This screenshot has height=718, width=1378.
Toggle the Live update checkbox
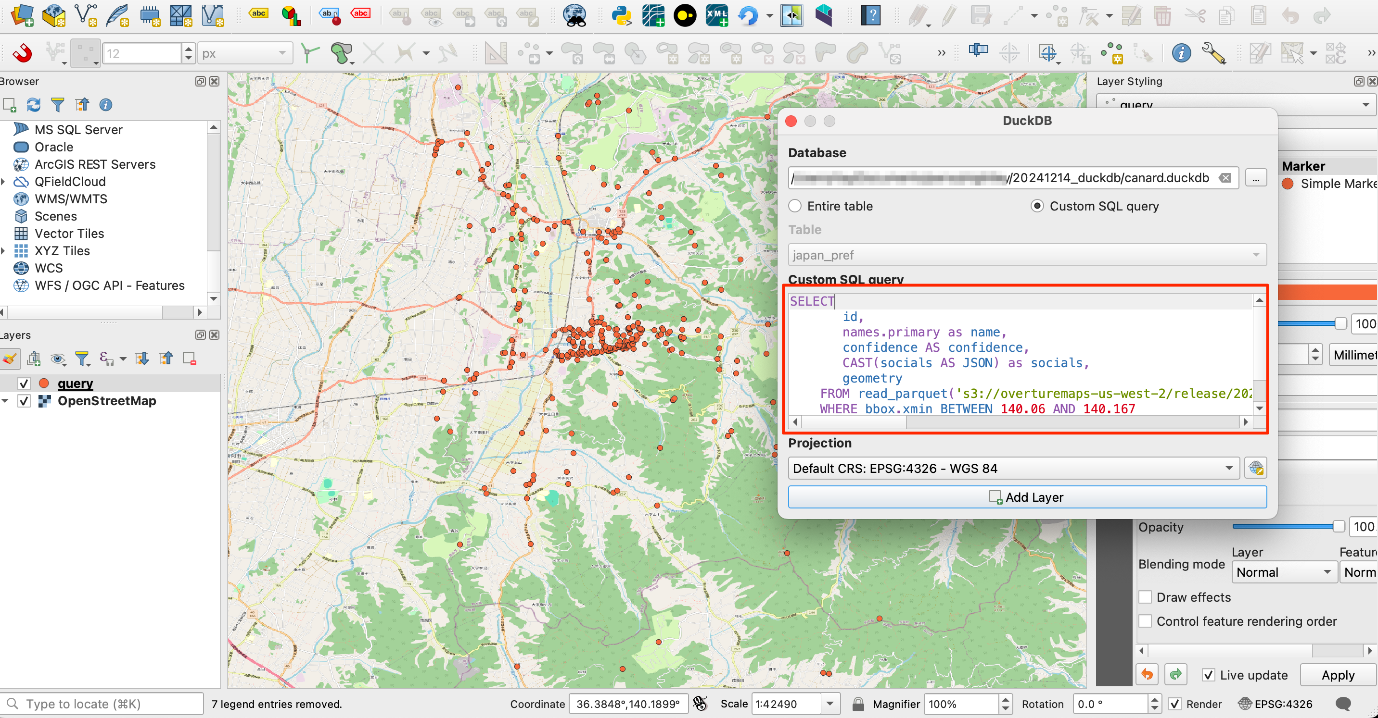coord(1209,675)
